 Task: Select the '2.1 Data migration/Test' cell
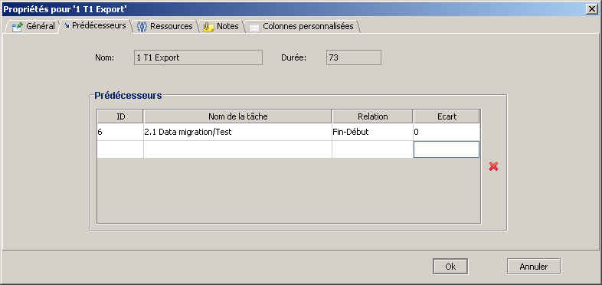pyautogui.click(x=237, y=132)
